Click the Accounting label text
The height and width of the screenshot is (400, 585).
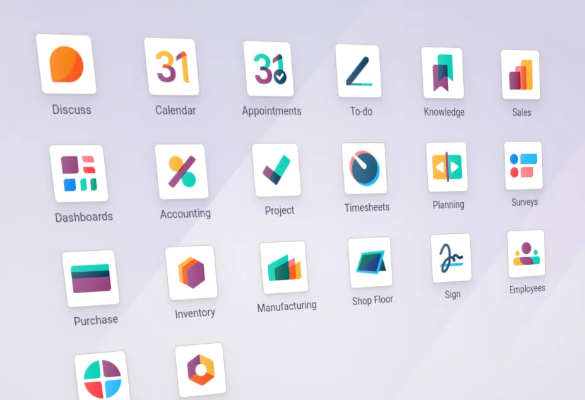click(186, 214)
